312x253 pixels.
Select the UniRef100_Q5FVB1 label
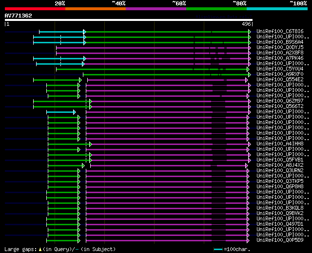click(280, 160)
